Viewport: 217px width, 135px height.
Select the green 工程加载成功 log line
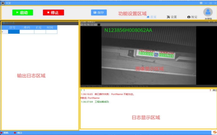(x=95, y=102)
